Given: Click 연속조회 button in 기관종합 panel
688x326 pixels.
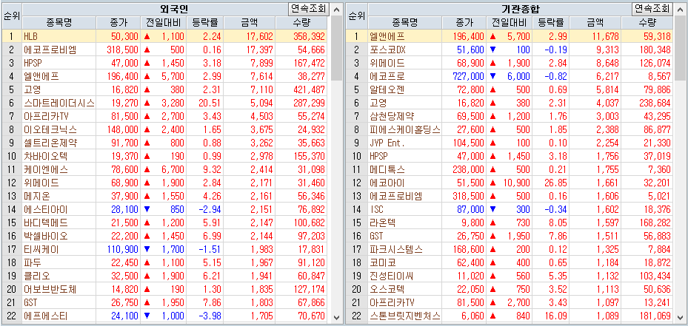Looking at the screenshot, I should click(x=652, y=8).
